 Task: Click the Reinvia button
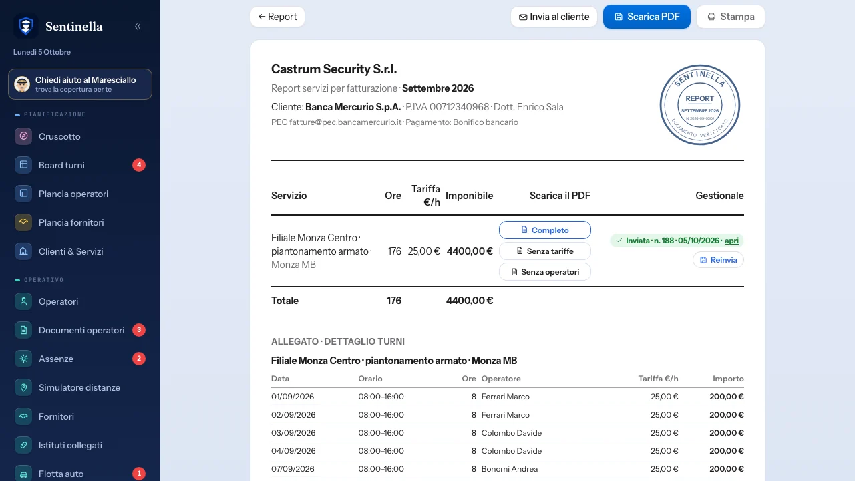(x=718, y=259)
